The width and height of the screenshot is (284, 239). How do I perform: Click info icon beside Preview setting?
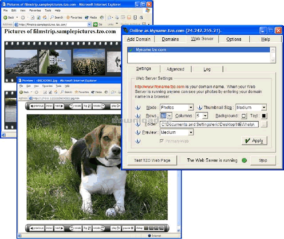click(x=138, y=132)
